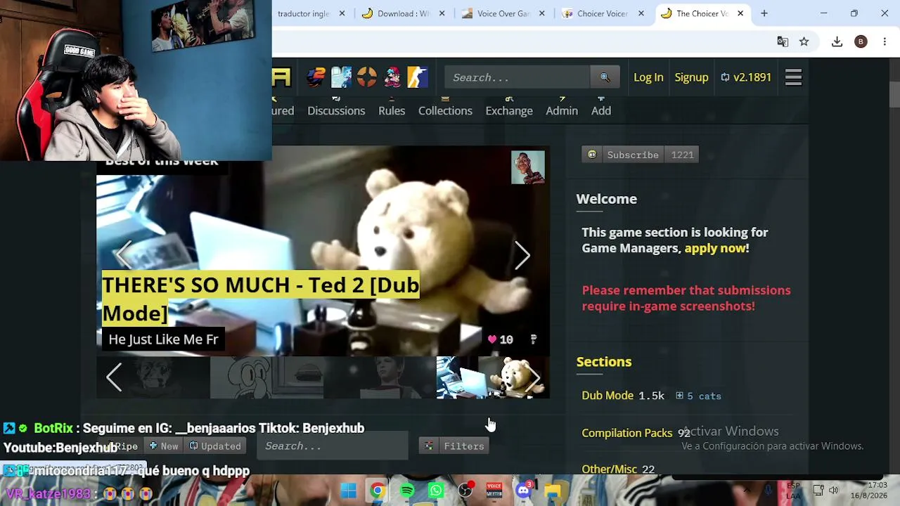Sort submissions by New
The image size is (900, 506).
pos(164,446)
